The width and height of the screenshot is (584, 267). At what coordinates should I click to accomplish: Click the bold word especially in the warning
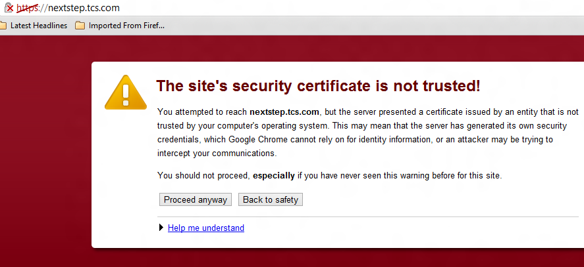point(274,175)
